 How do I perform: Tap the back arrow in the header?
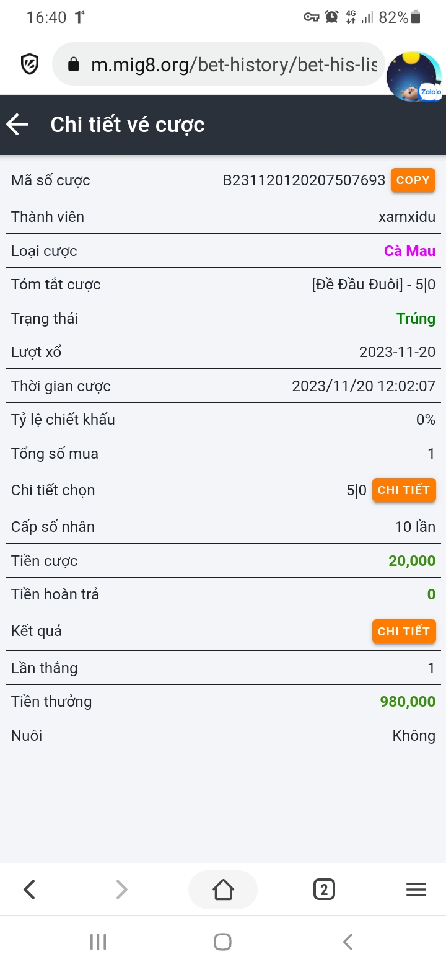[x=18, y=125]
